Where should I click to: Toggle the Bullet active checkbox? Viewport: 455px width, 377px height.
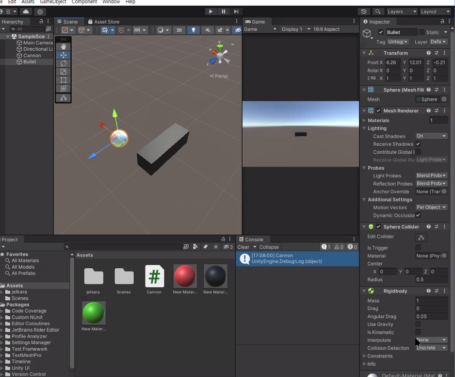tap(381, 32)
